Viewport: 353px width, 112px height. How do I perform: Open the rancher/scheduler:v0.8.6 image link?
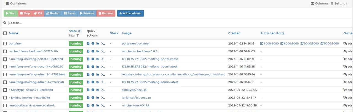coord(140,51)
